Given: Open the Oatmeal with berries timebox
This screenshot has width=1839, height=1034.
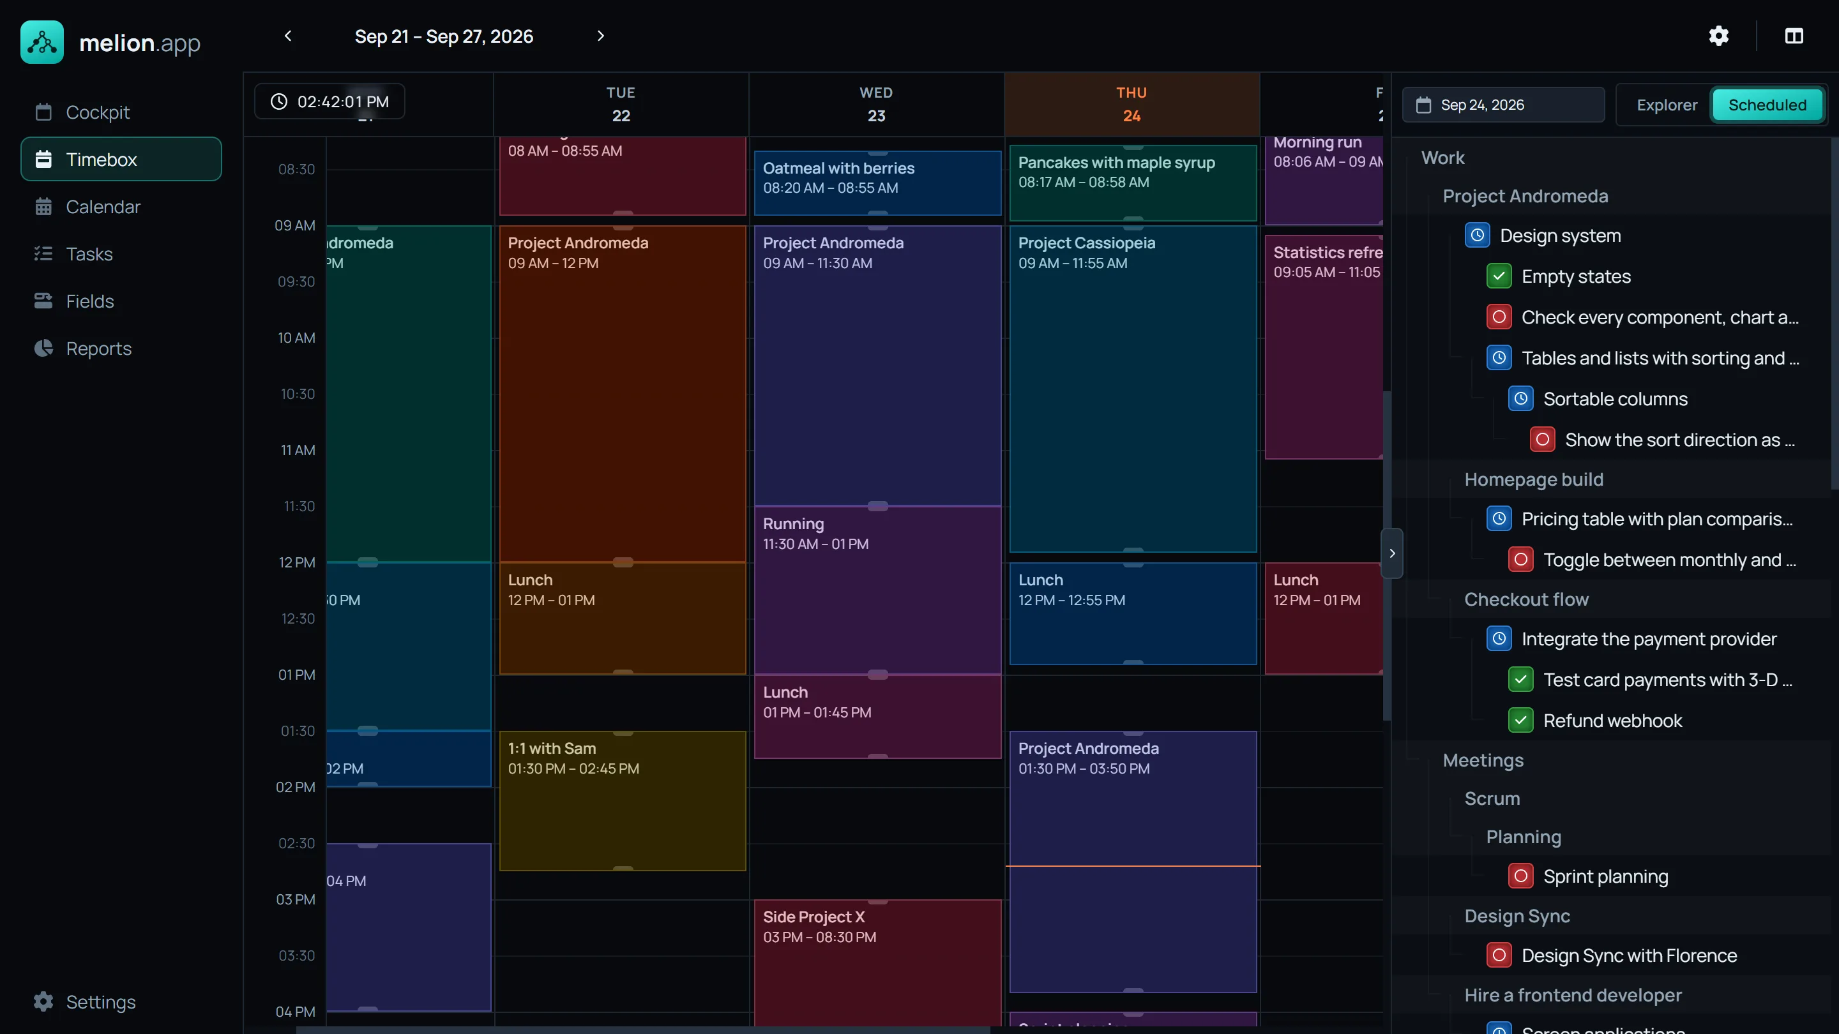Looking at the screenshot, I should pyautogui.click(x=877, y=183).
